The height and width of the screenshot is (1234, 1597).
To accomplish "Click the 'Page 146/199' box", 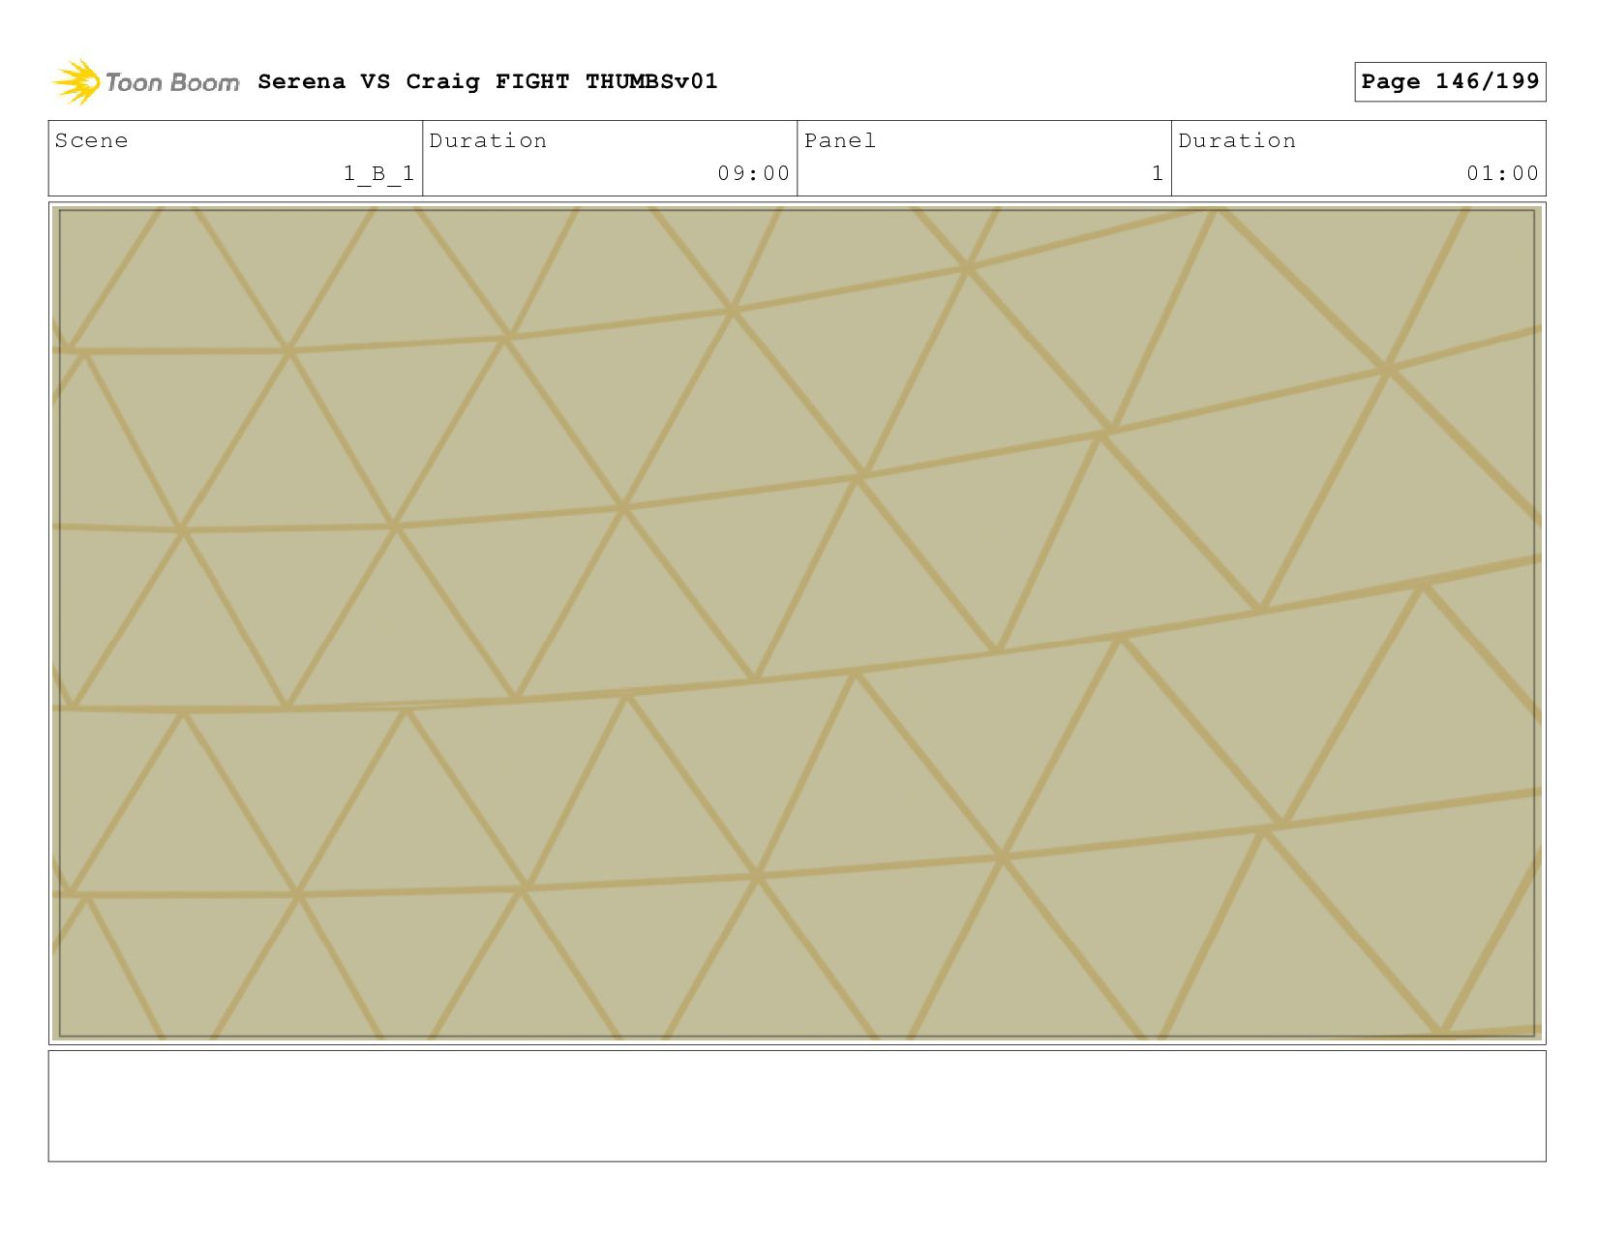I will coord(1450,81).
